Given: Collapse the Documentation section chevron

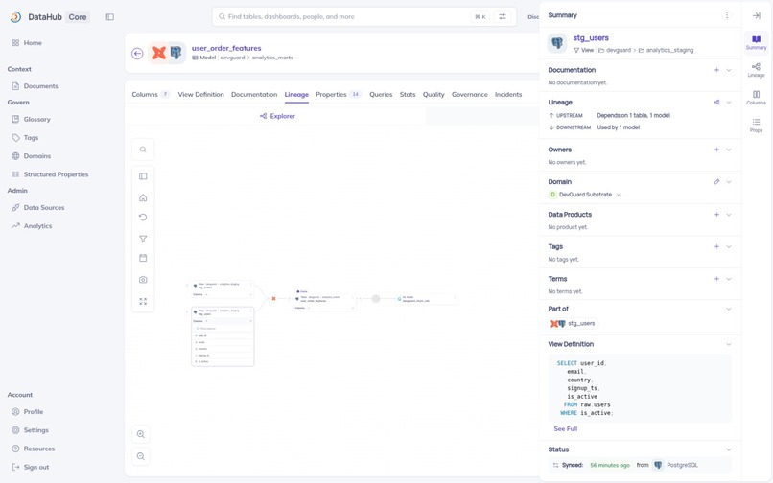Looking at the screenshot, I should tap(729, 70).
